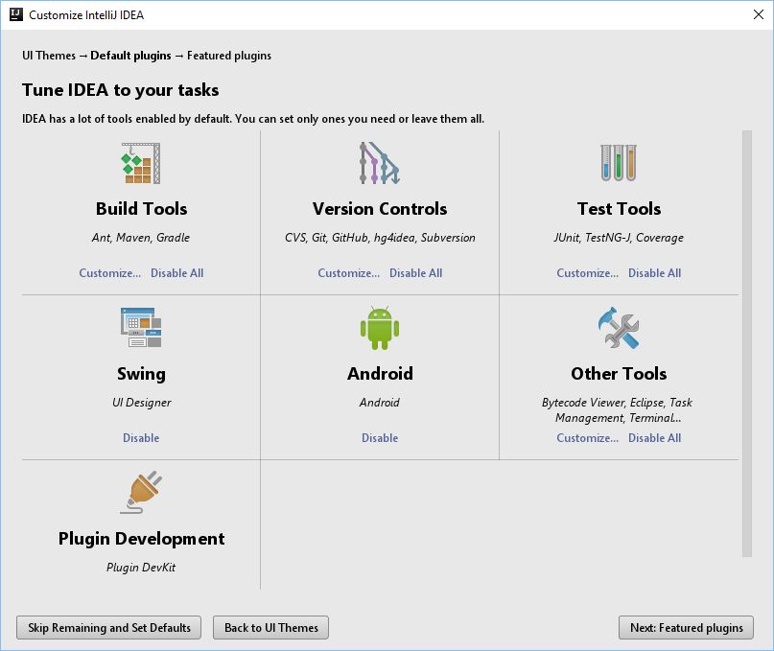Click the Other Tools hammer and wrench icon
774x651 pixels.
coord(619,328)
